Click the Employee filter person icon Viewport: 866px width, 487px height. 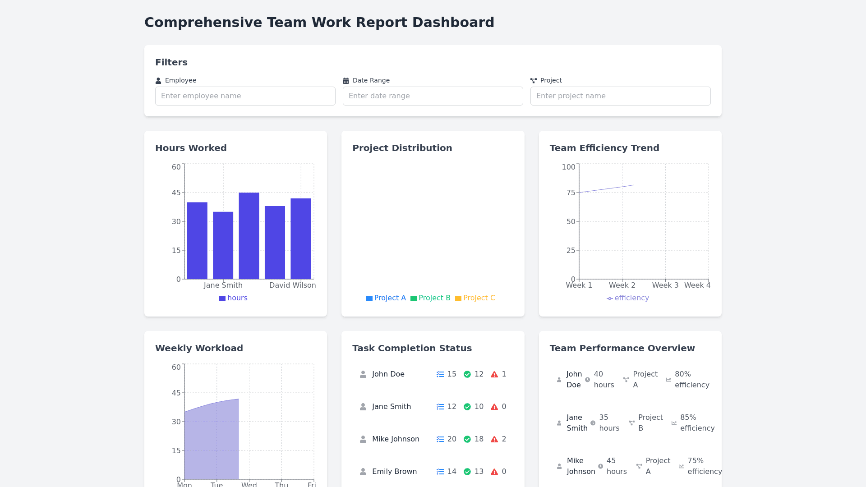click(158, 81)
